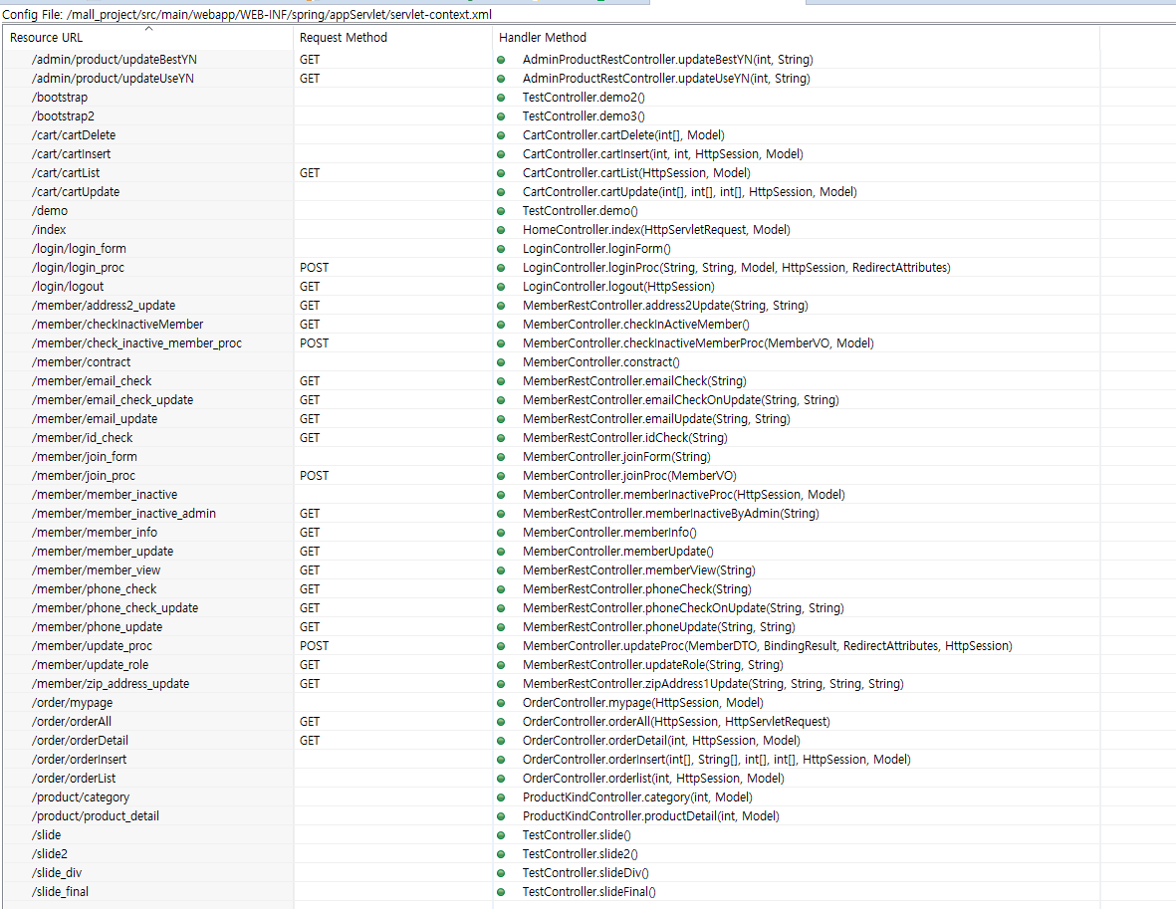Click green icon beside TestController.slide()
Image resolution: width=1176 pixels, height=909 pixels.
click(x=501, y=835)
